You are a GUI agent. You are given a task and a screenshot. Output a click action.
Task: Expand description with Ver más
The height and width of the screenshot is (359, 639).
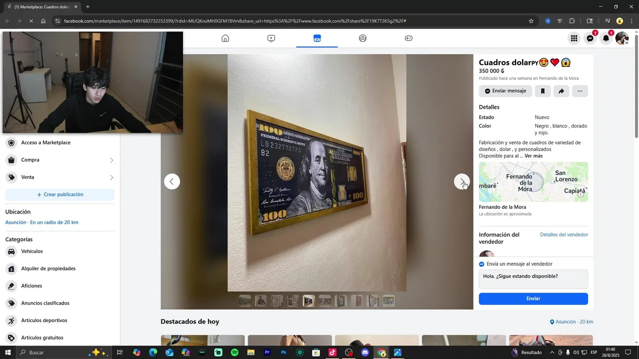pos(534,156)
